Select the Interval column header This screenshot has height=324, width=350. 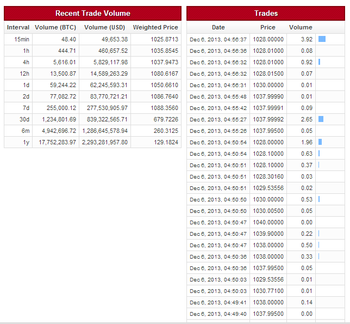(x=18, y=27)
